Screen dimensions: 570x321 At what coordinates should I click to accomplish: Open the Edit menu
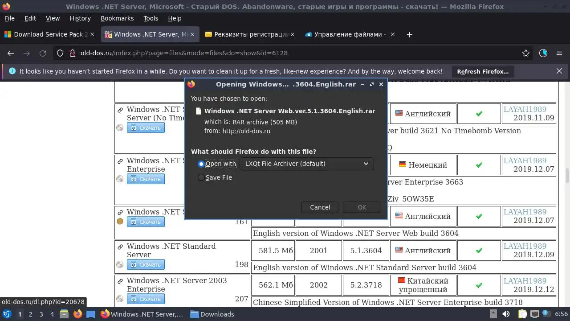coord(30,18)
